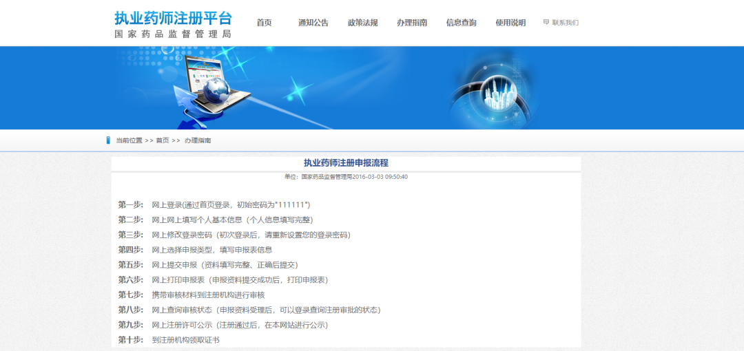Open 信息查询 from the navigation bar
This screenshot has width=744, height=351.
coord(461,23)
